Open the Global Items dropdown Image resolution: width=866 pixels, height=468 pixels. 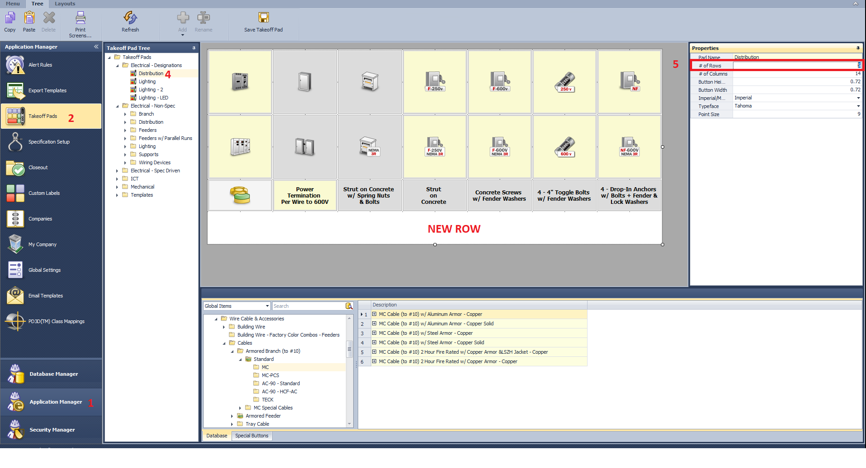[266, 306]
